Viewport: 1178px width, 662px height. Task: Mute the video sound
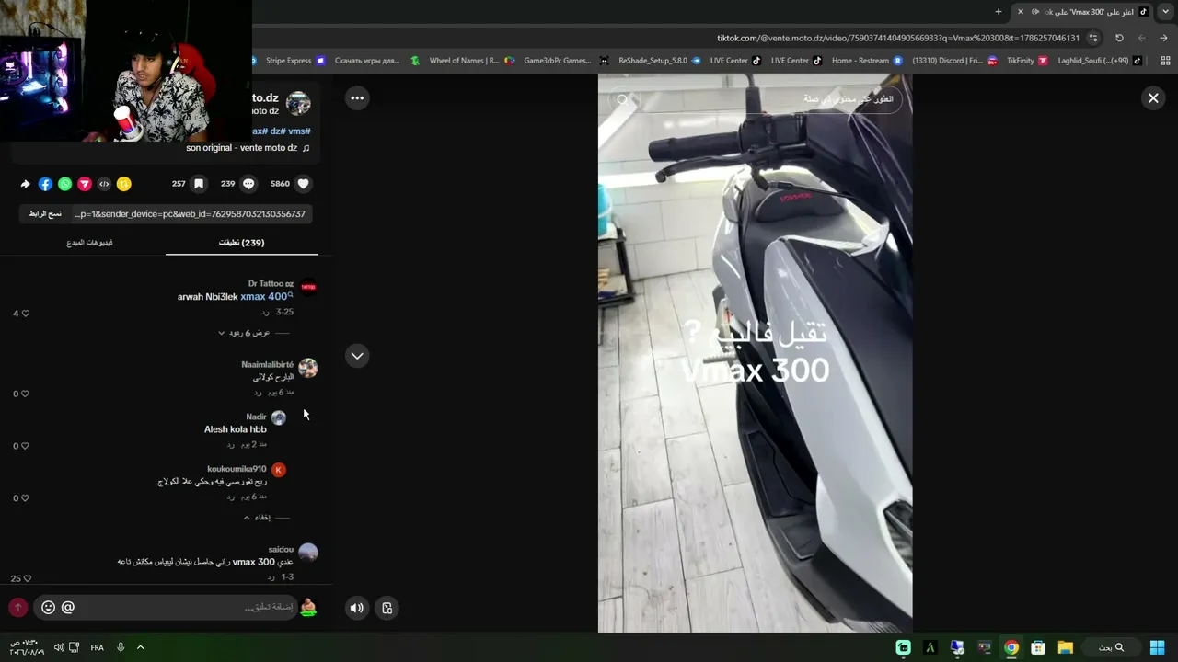coord(357,608)
